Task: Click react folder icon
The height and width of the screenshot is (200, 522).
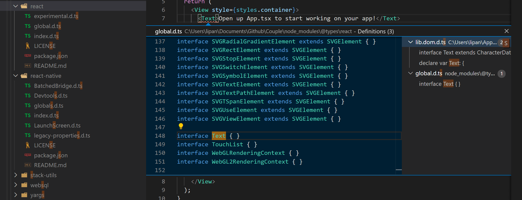Action: [24, 6]
